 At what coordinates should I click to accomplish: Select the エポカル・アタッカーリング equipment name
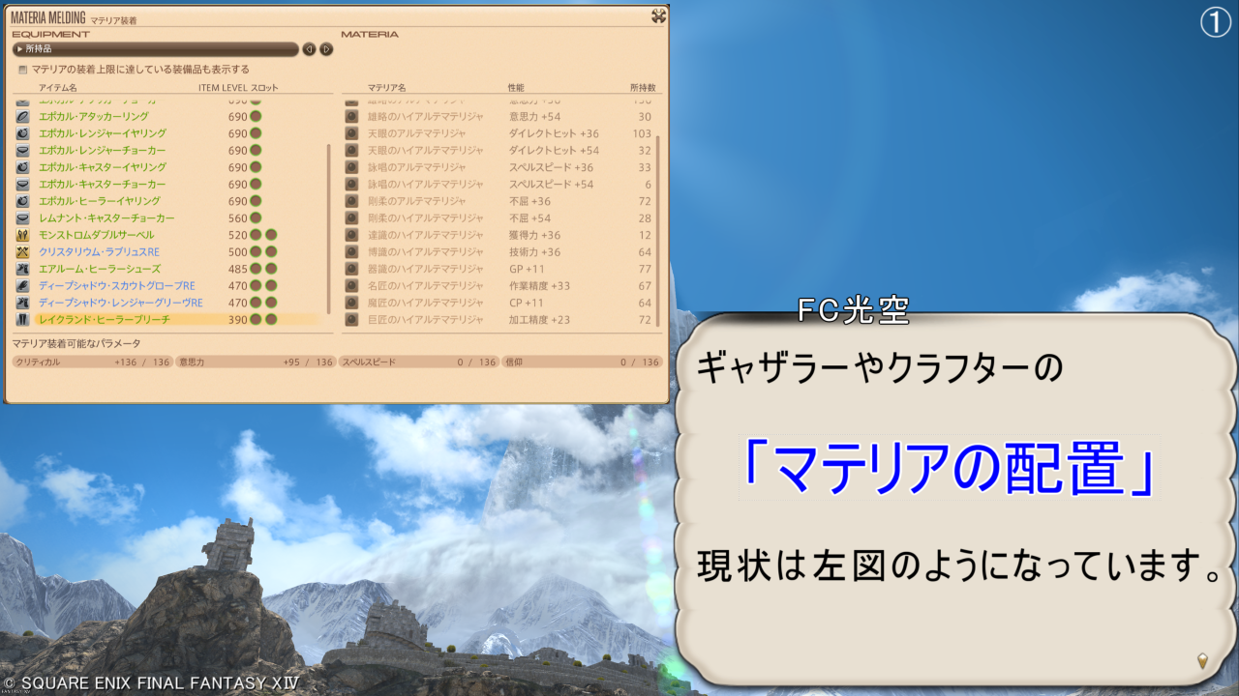click(94, 116)
